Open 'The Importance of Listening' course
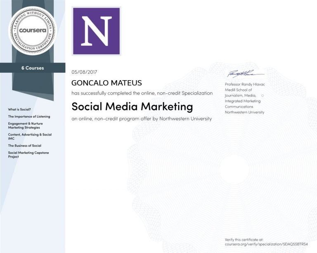The image size is (317, 253). pyautogui.click(x=29, y=117)
